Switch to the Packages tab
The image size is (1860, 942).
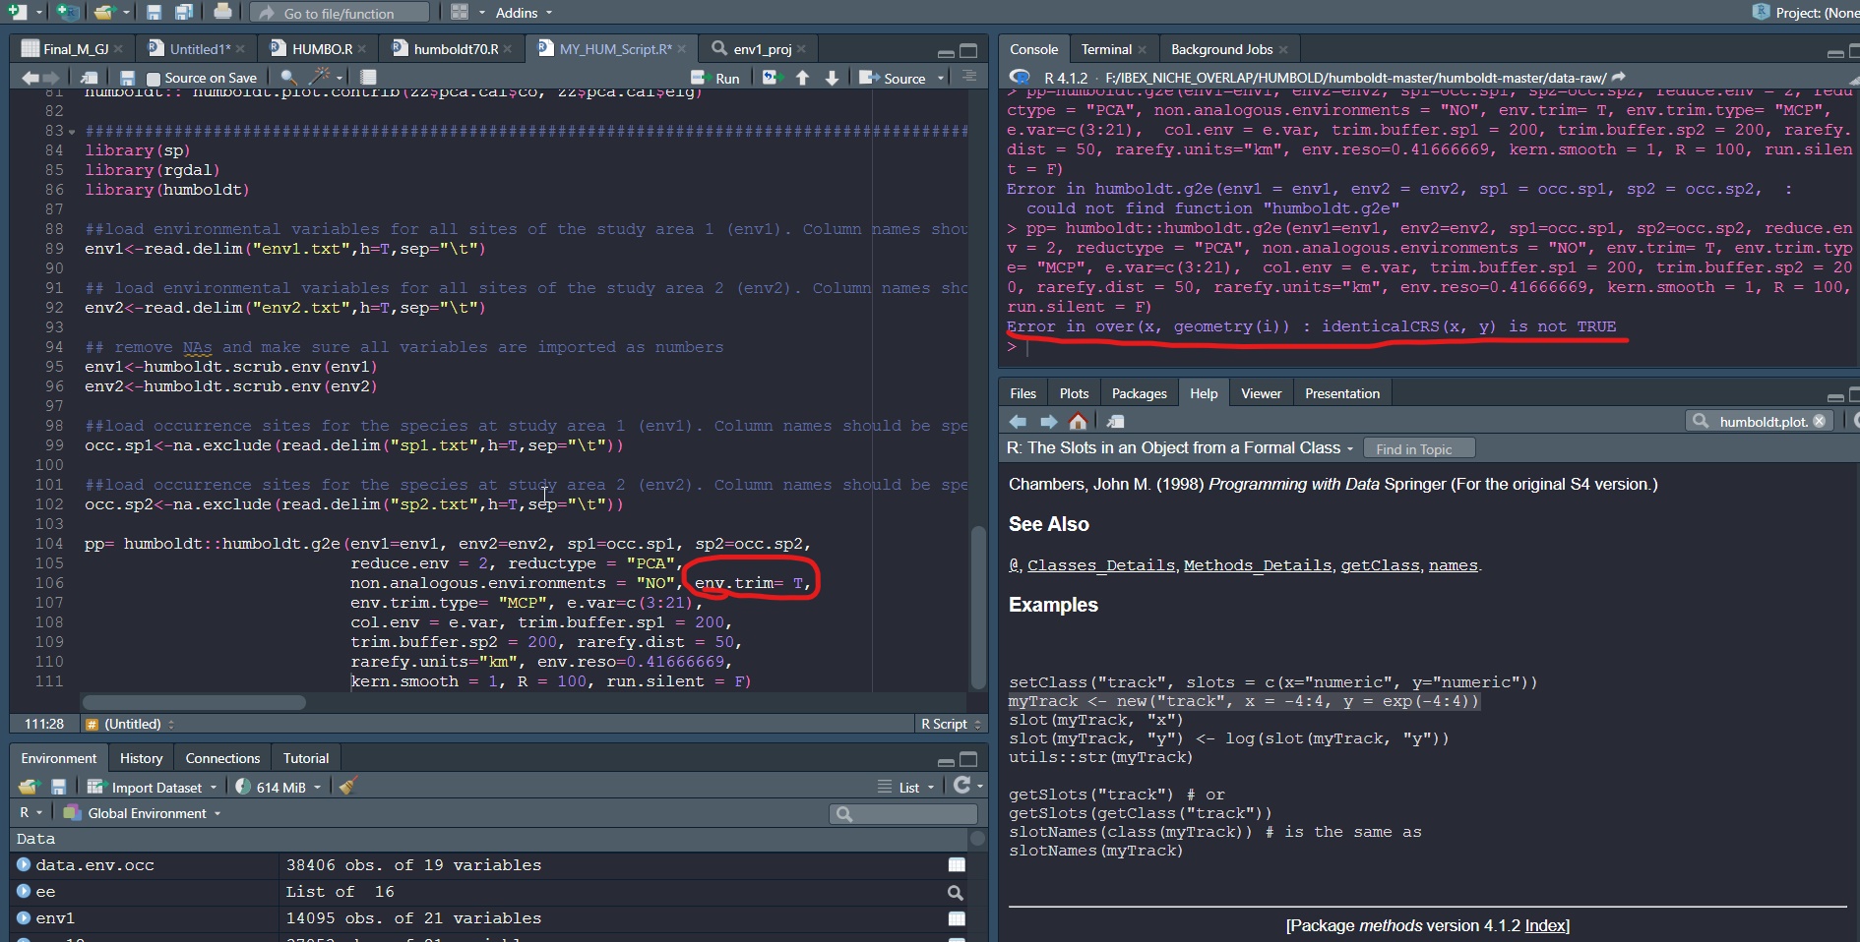coord(1138,392)
